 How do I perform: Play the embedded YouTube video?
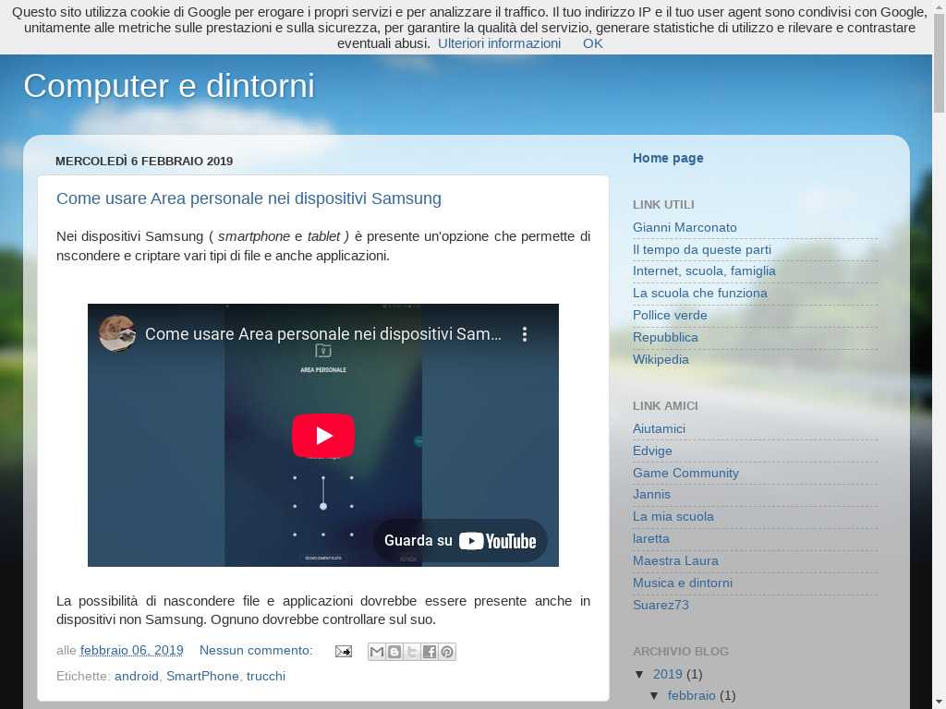tap(322, 436)
